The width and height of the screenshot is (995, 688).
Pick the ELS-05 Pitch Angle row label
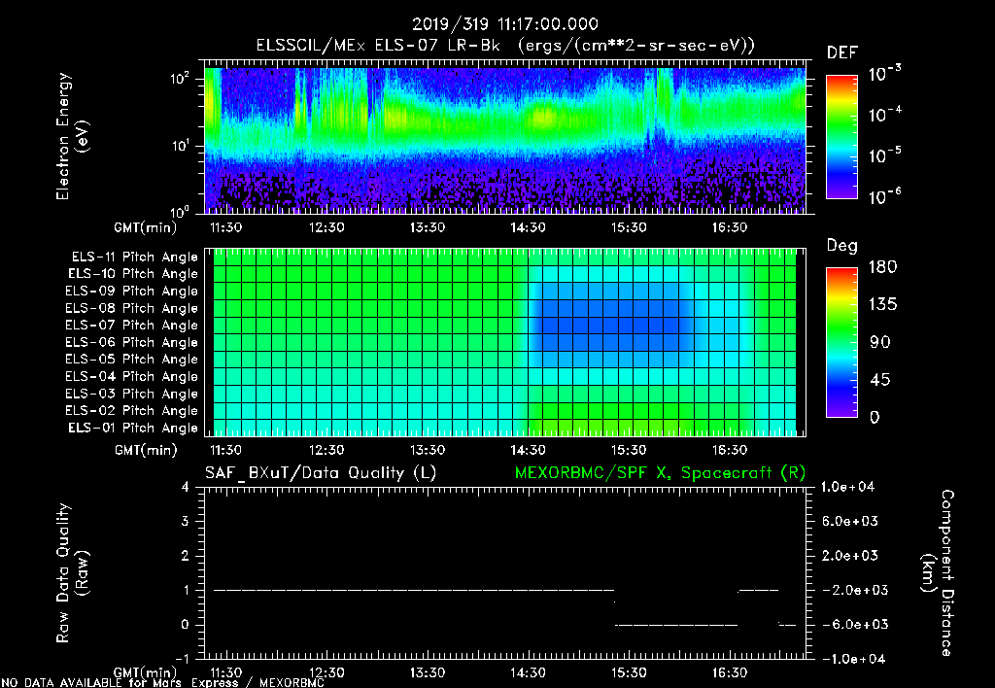pos(132,360)
